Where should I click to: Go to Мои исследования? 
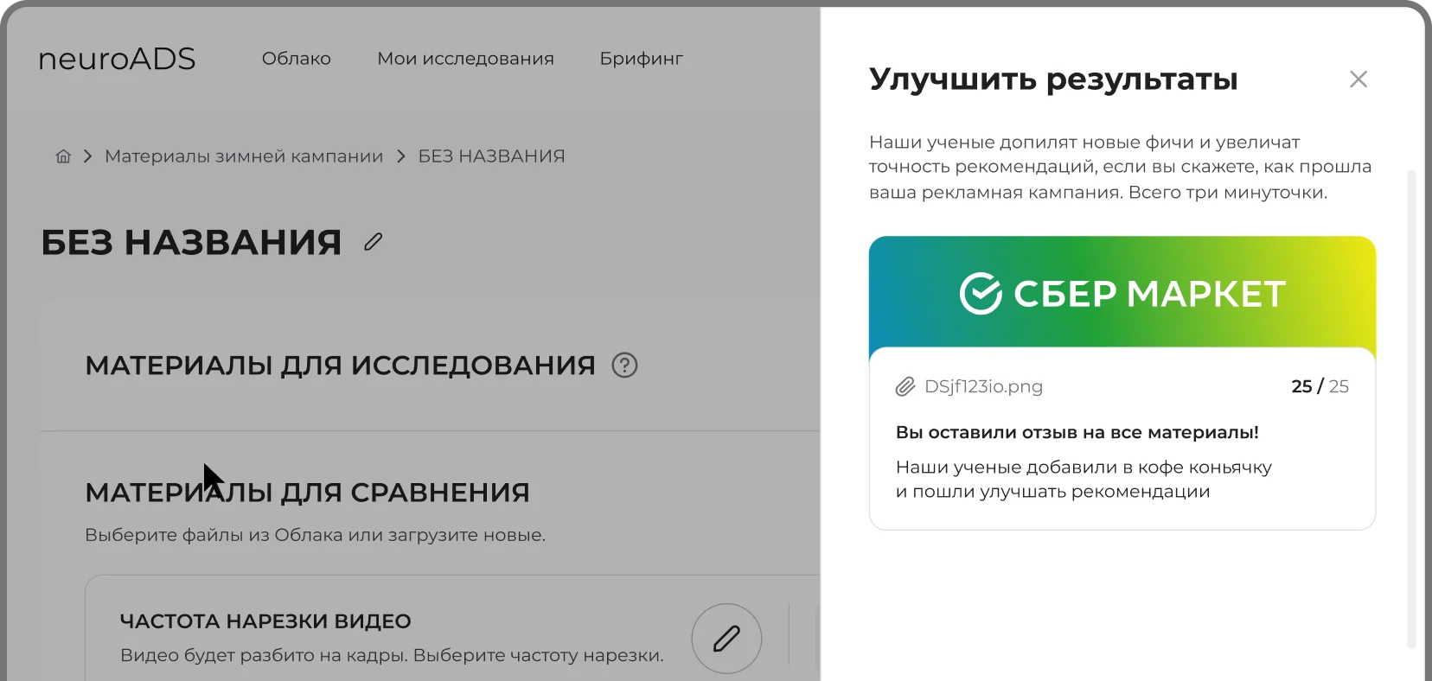(465, 59)
